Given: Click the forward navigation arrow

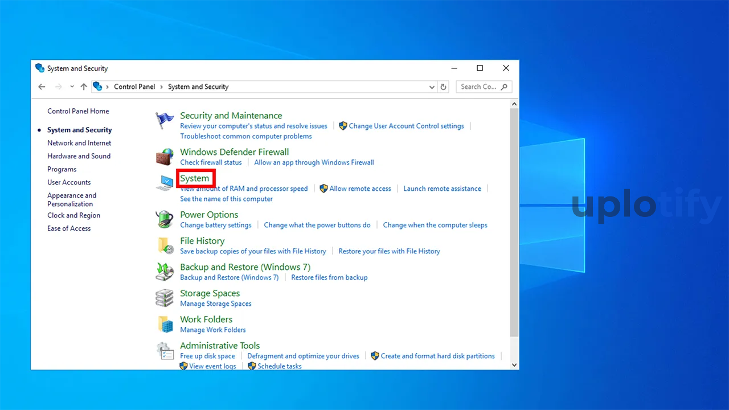Looking at the screenshot, I should click(x=58, y=87).
